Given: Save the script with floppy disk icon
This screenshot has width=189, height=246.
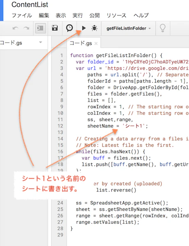Looking at the screenshot, I should point(55,28).
